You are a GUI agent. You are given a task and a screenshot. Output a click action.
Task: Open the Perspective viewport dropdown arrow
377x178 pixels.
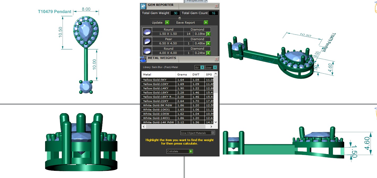tap(206, 1)
